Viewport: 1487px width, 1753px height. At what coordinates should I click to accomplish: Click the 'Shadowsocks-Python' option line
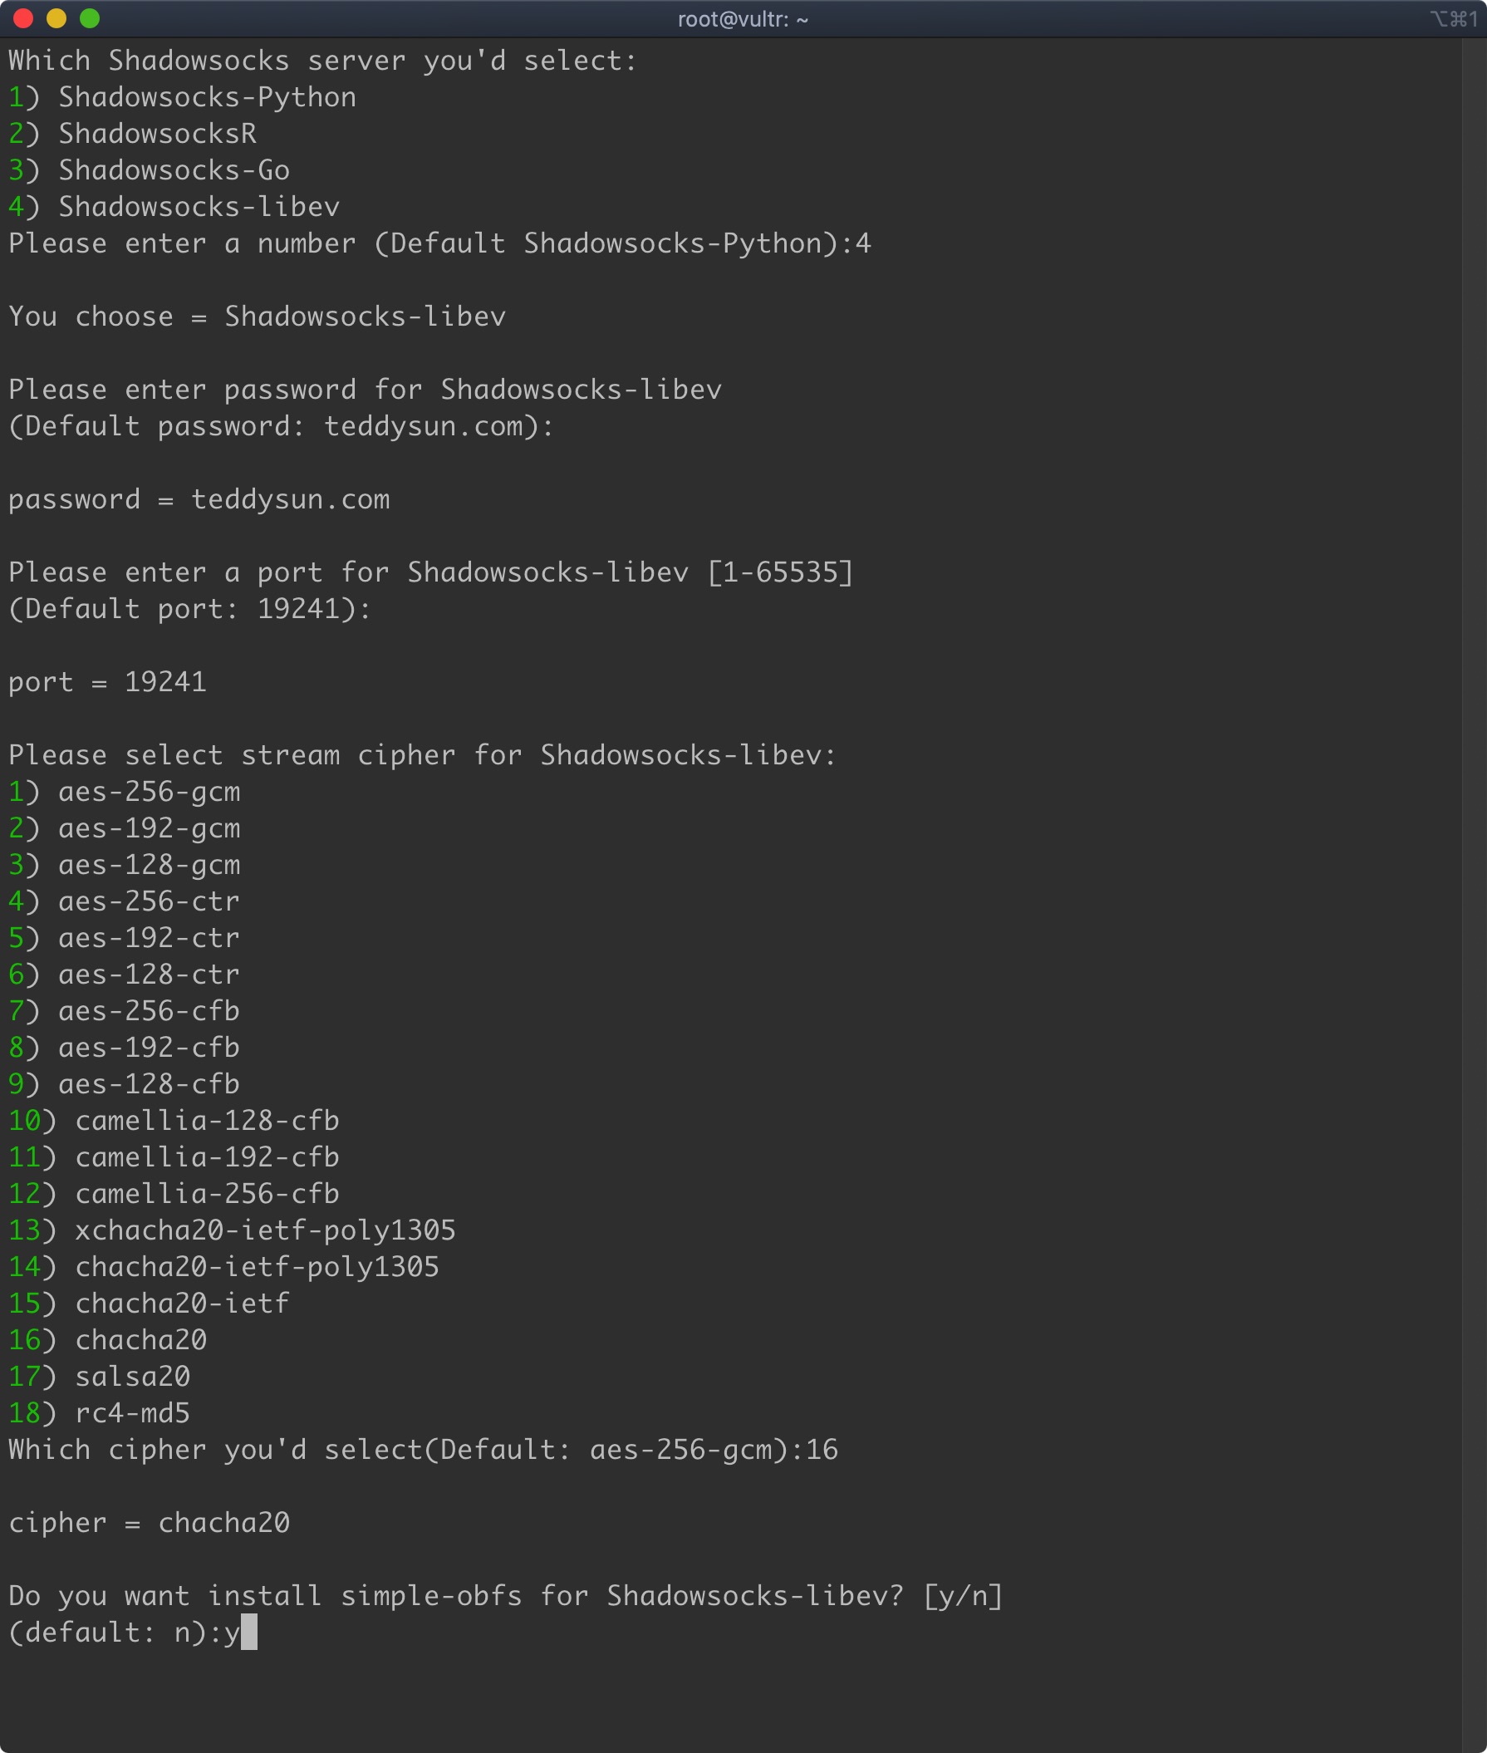coord(207,98)
